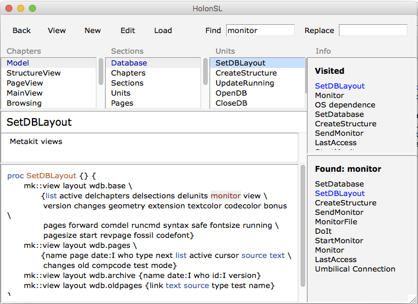
Task: Select the Browsing chapter
Action: coord(24,103)
